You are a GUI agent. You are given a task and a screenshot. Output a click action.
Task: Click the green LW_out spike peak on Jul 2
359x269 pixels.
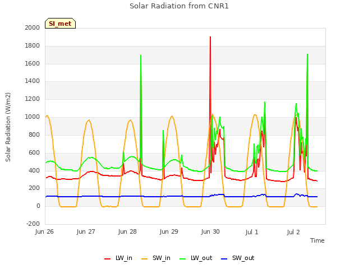(x=307, y=54)
